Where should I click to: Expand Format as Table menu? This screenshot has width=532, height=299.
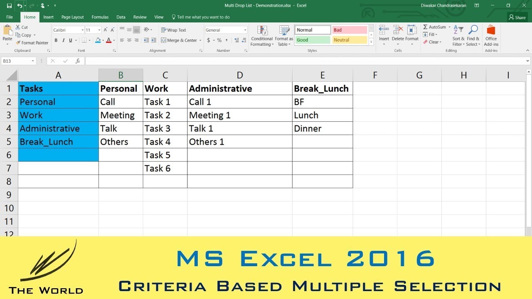click(x=284, y=36)
